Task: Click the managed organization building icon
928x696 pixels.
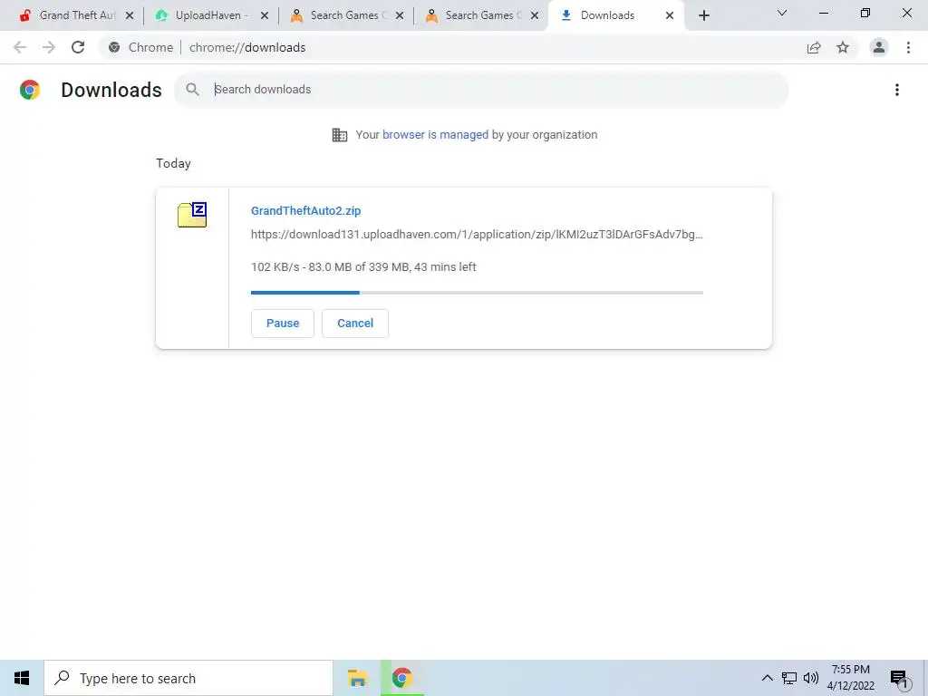Action: coord(340,135)
